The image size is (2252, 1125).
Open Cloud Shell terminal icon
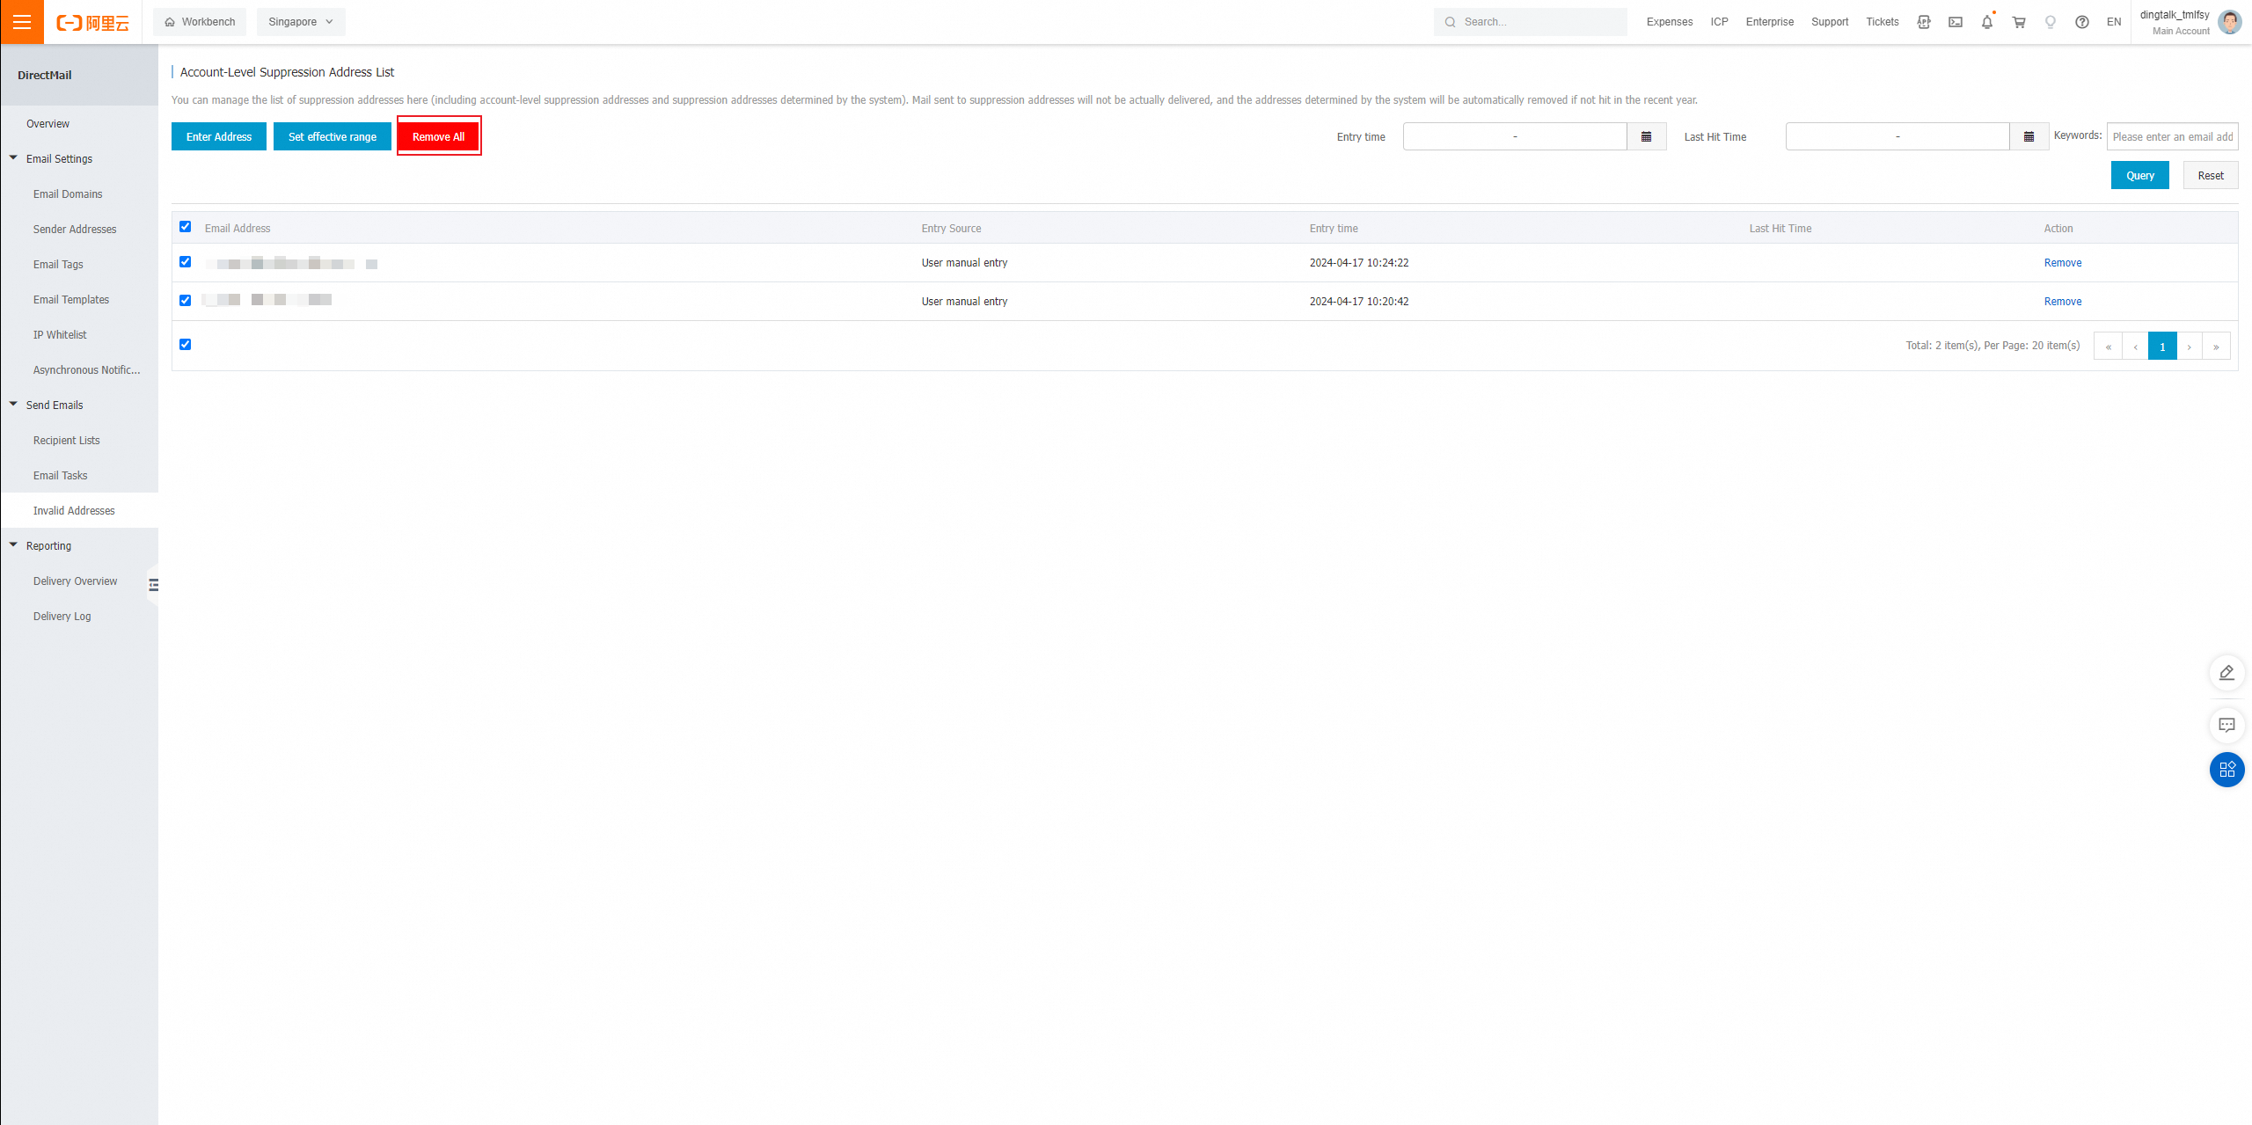1955,22
